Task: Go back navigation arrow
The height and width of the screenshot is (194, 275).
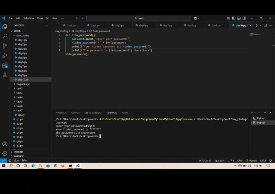Action: click(77, 18)
